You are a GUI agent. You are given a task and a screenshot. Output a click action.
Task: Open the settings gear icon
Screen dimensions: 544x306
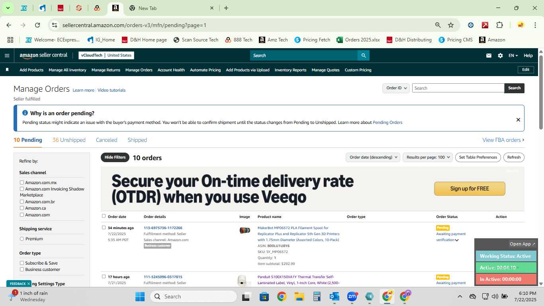point(500,55)
